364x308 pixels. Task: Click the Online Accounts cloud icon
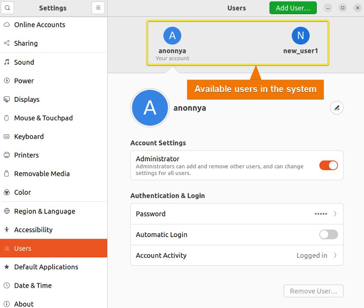click(7, 25)
